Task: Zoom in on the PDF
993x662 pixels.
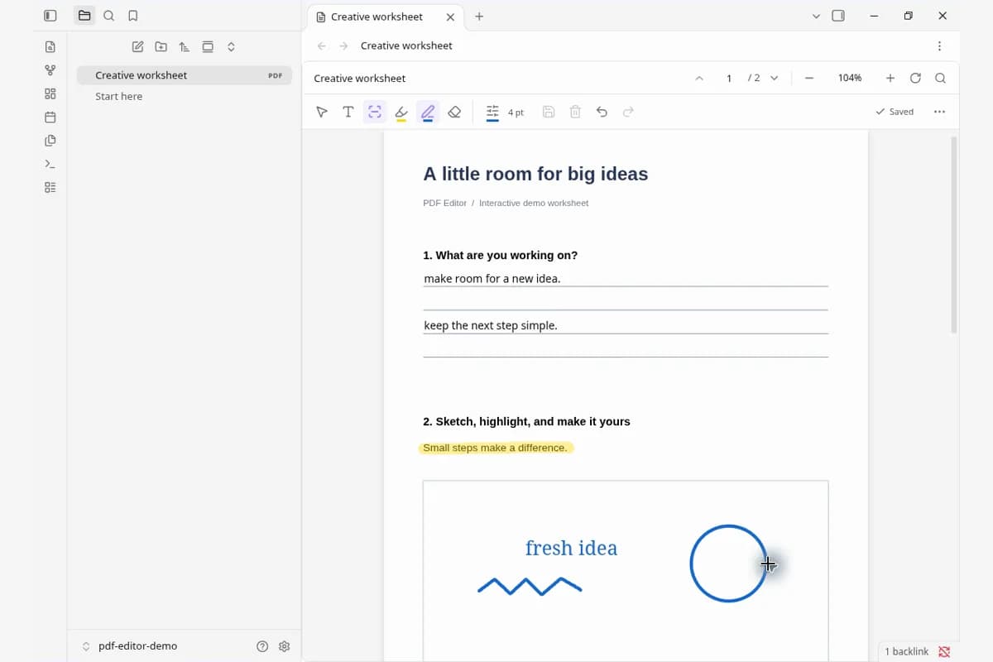Action: (890, 78)
